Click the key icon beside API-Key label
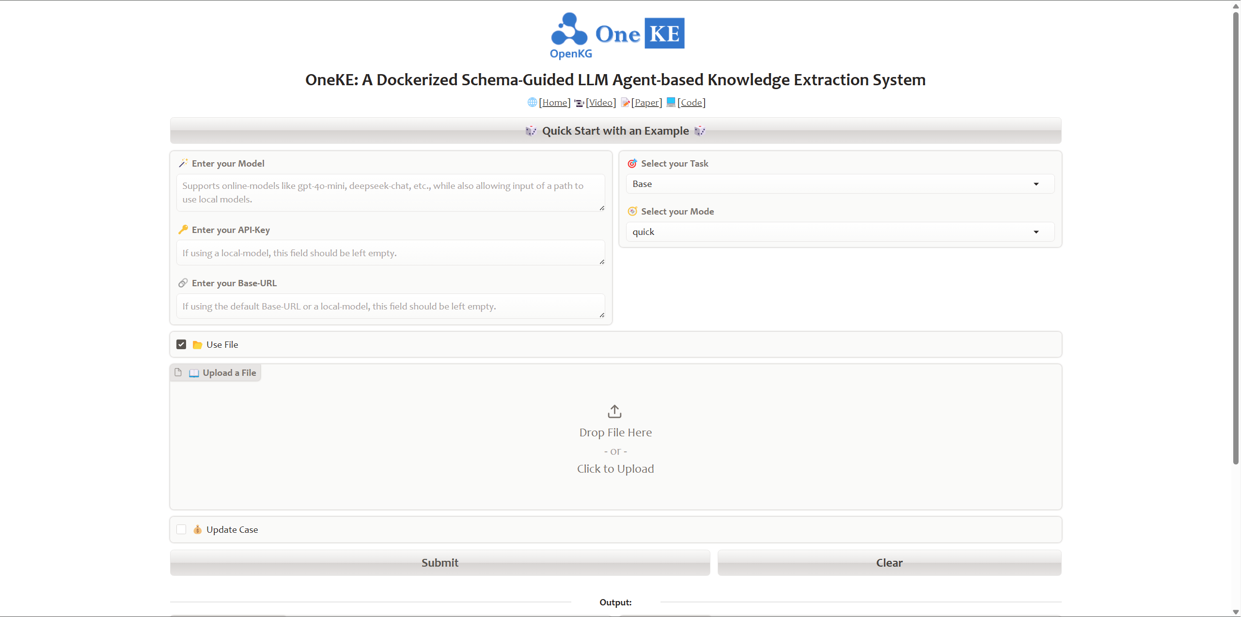1241x617 pixels. (183, 230)
